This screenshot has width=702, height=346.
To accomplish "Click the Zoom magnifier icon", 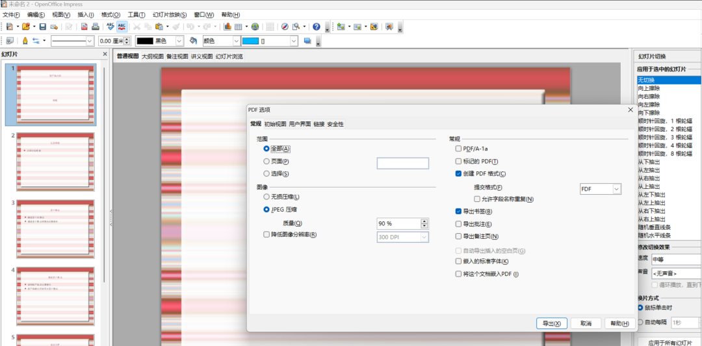I will [296, 27].
